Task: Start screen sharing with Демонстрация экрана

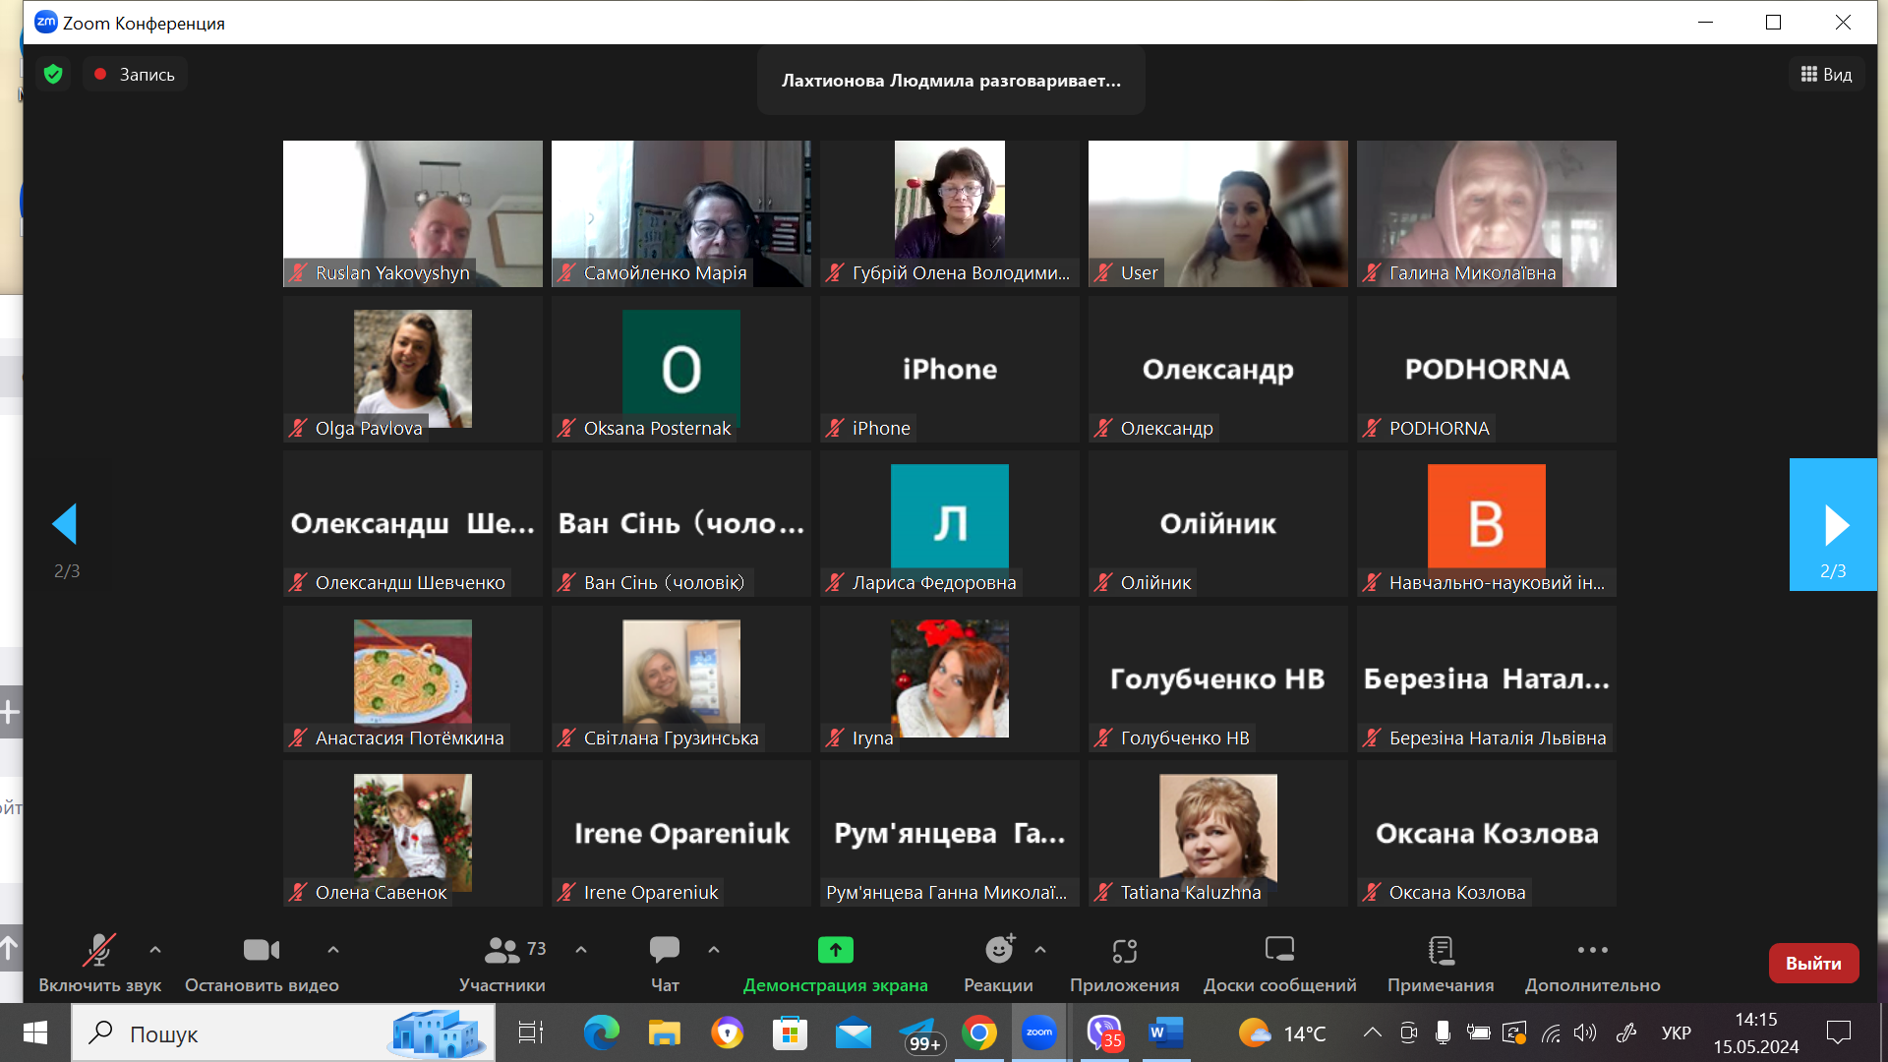Action: point(835,951)
